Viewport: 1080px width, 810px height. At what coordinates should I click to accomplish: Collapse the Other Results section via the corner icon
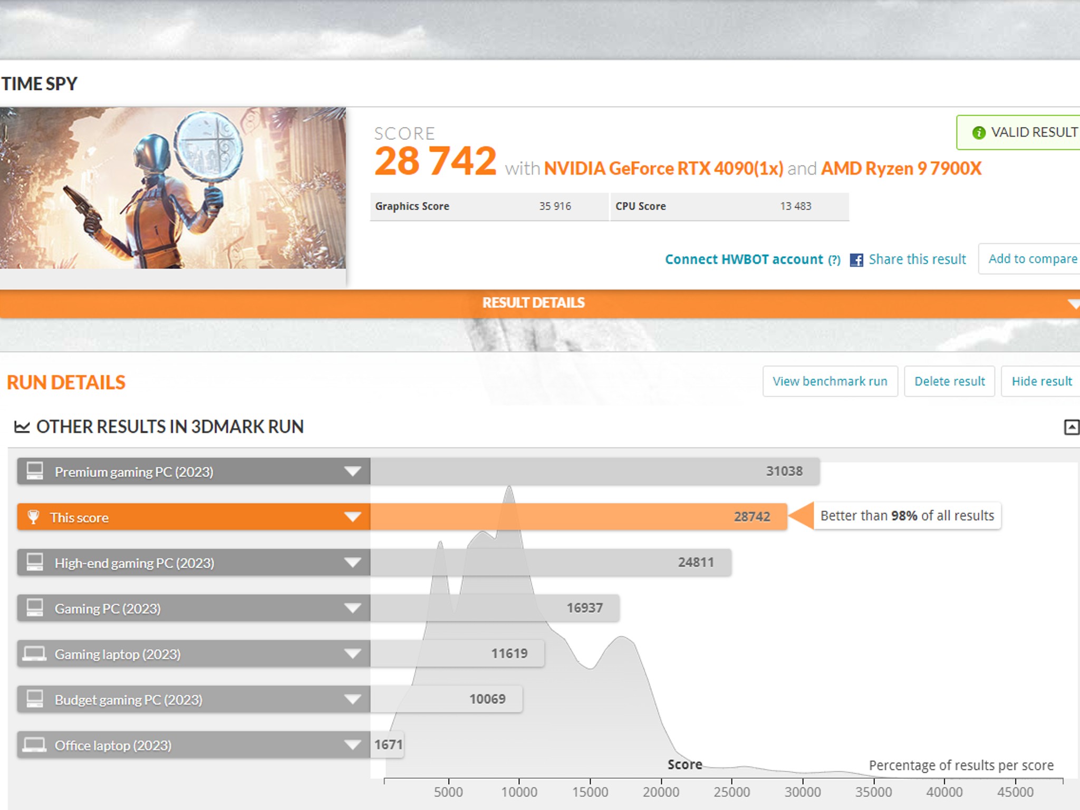tap(1072, 427)
